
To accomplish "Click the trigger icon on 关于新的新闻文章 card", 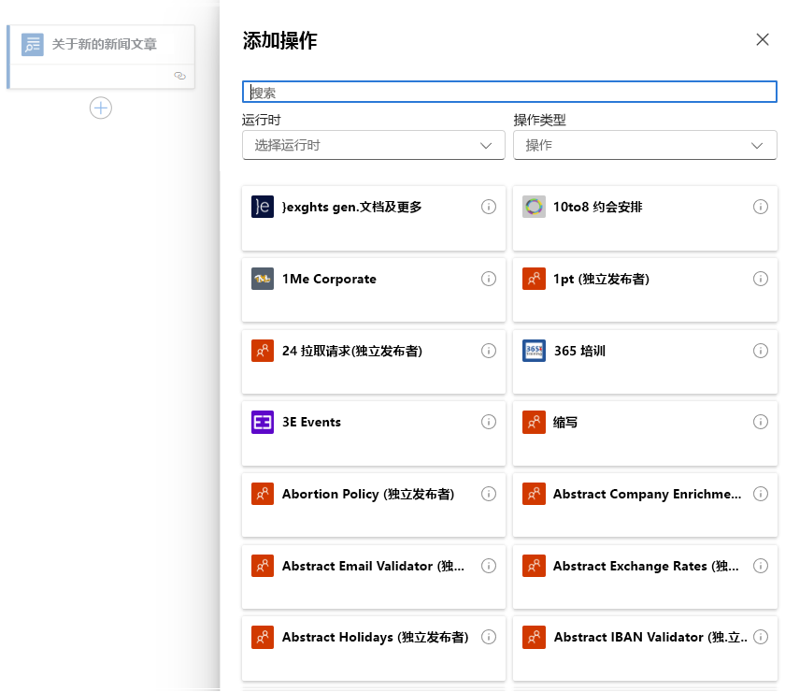I will tap(33, 45).
